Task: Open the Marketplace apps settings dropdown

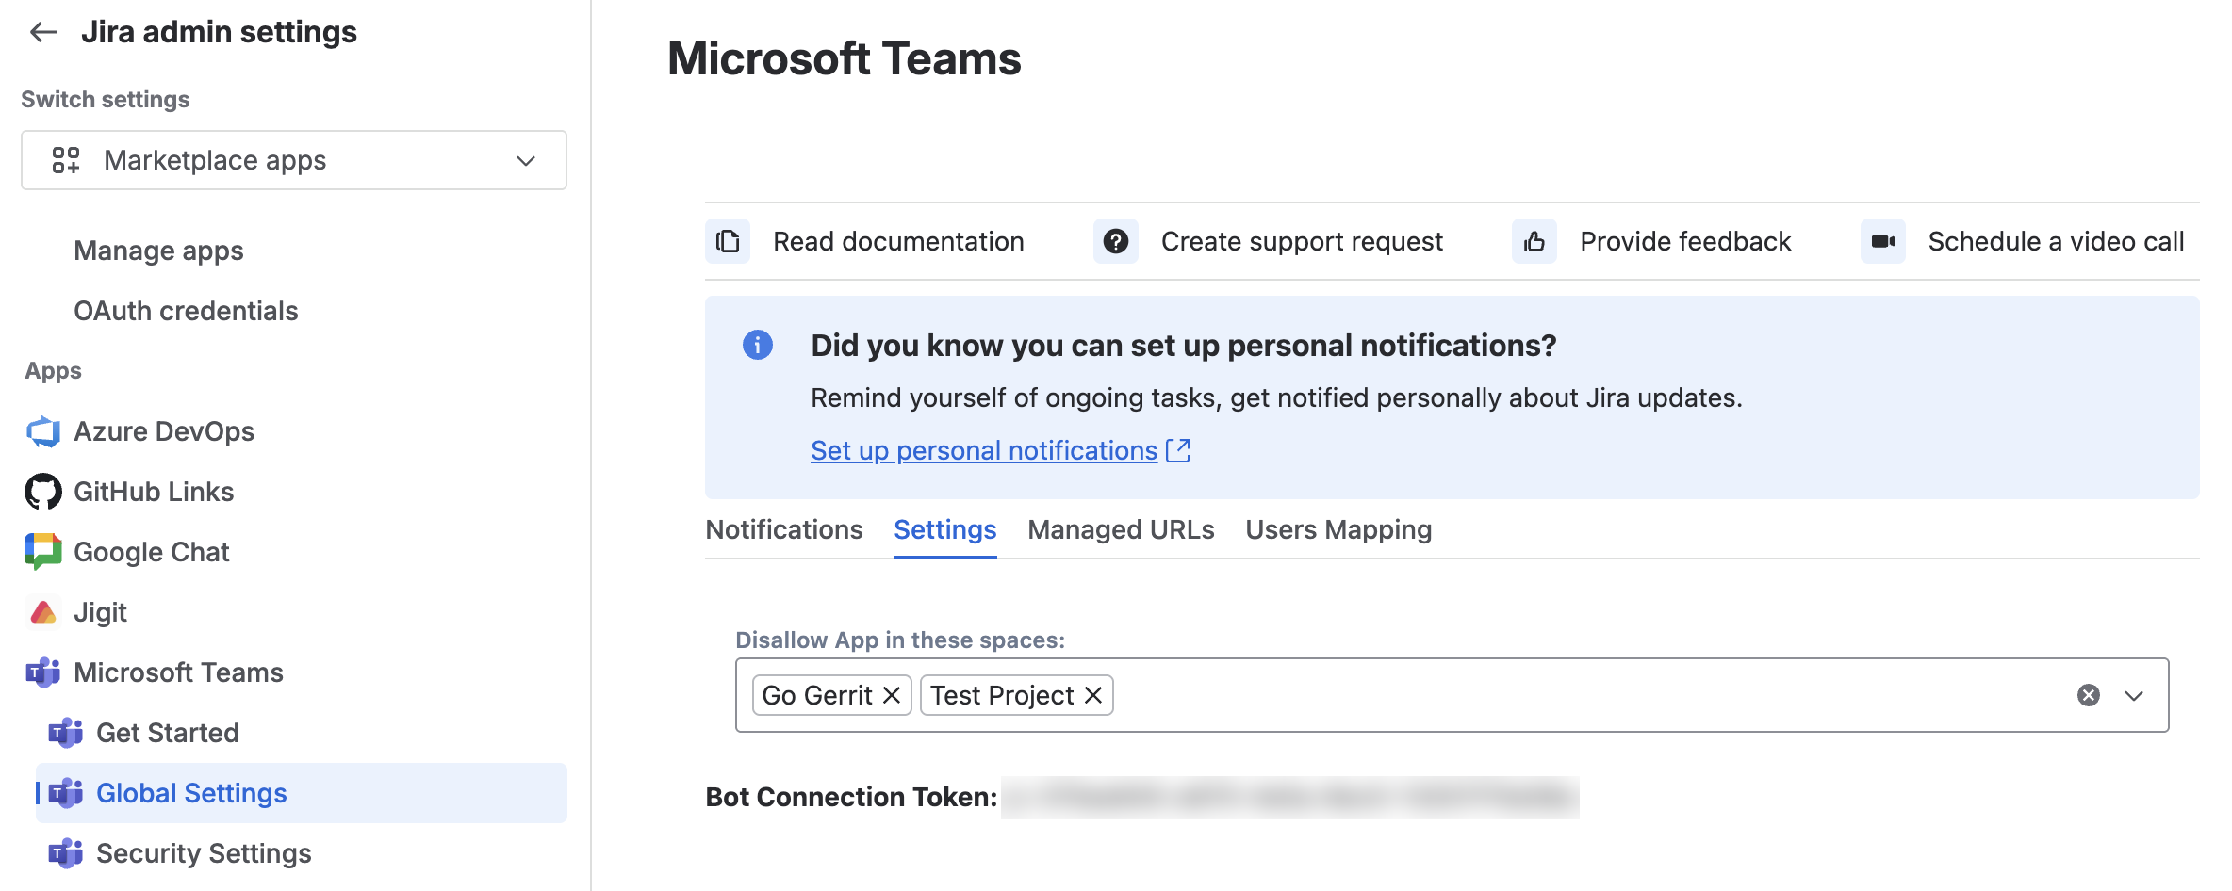Action: [x=294, y=160]
